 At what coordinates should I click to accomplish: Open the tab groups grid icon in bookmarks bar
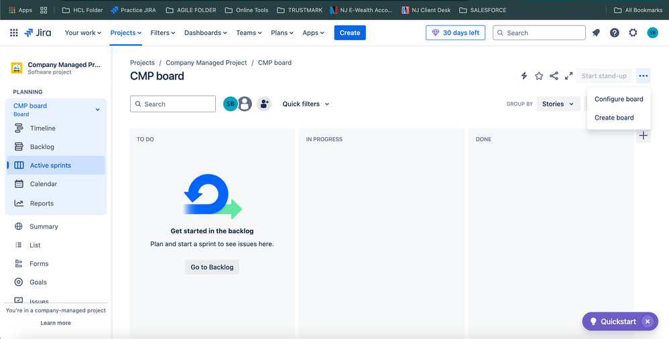coord(44,10)
